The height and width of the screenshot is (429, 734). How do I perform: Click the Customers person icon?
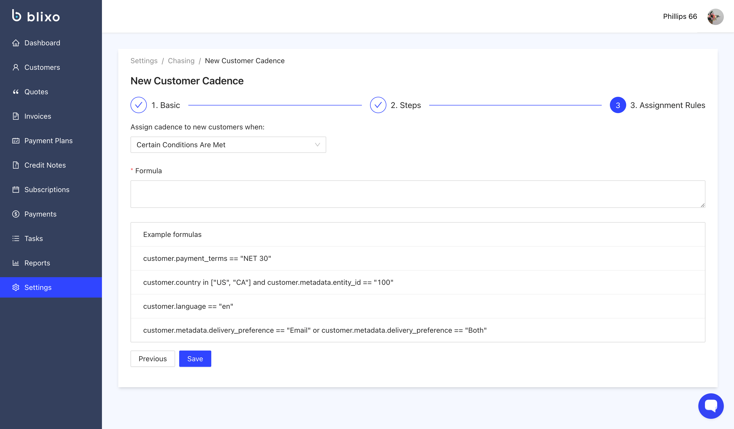point(16,68)
